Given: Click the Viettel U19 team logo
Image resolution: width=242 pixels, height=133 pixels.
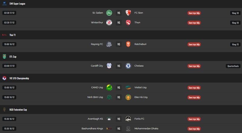Looking at the screenshot, I should point(128,88).
